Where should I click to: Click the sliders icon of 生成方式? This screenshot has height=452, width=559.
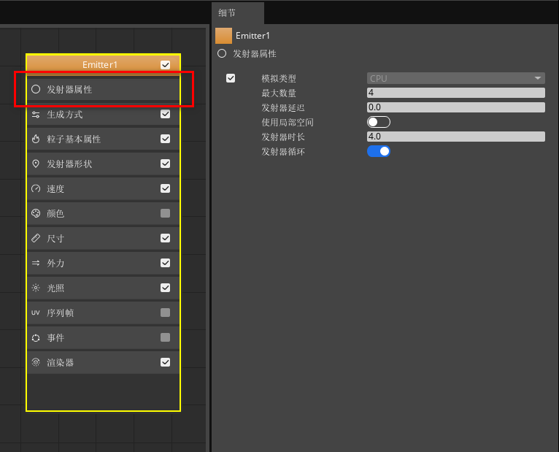[36, 115]
